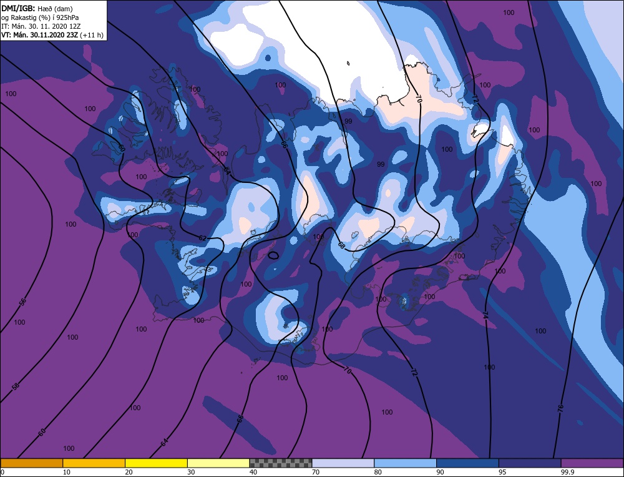This screenshot has width=624, height=477.
Task: Click the '56' contour line label
Action: (22, 302)
